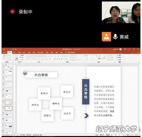This screenshot has height=137, width=142.
Task: Click the Underline formatting icon
Action: pyautogui.click(x=32, y=59)
